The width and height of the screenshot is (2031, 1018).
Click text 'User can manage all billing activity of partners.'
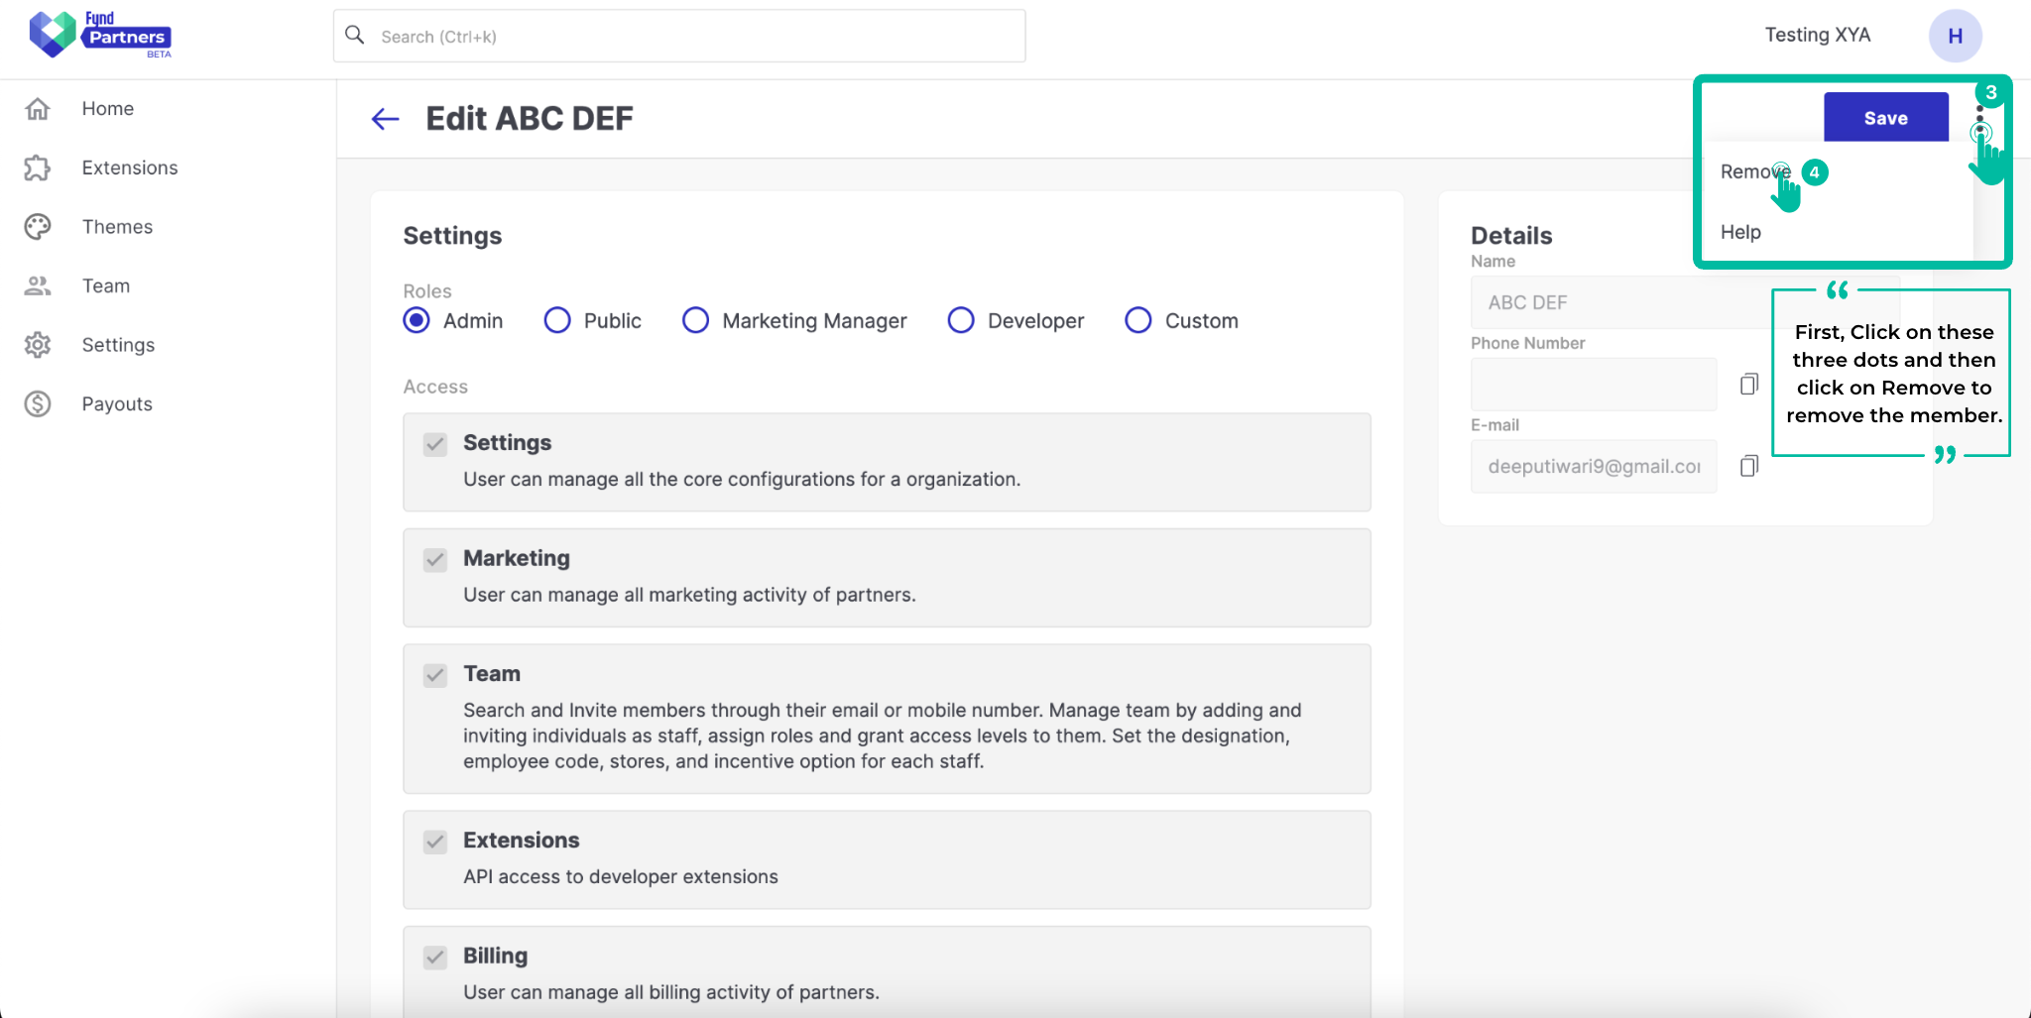(671, 992)
